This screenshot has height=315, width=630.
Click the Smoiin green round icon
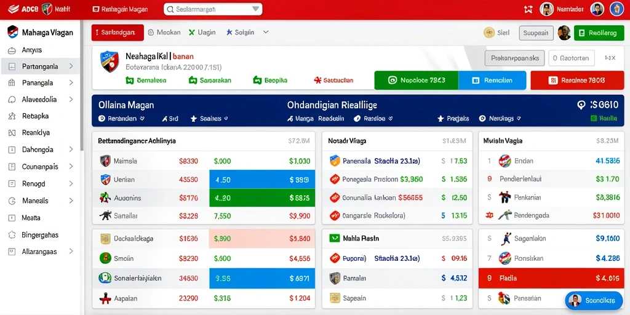[105, 258]
